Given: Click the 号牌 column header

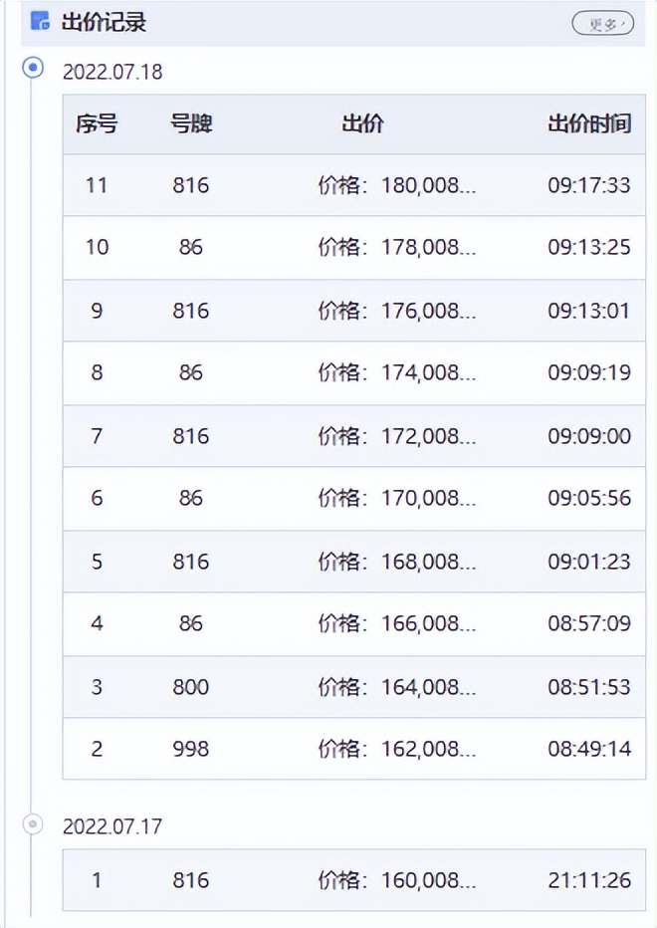Looking at the screenshot, I should click(x=191, y=124).
